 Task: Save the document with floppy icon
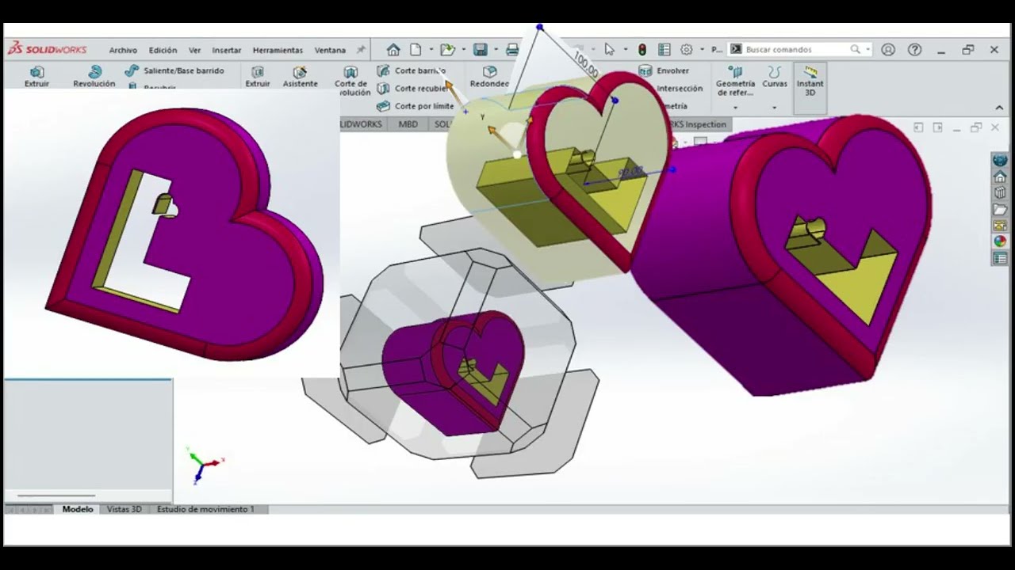(x=480, y=49)
